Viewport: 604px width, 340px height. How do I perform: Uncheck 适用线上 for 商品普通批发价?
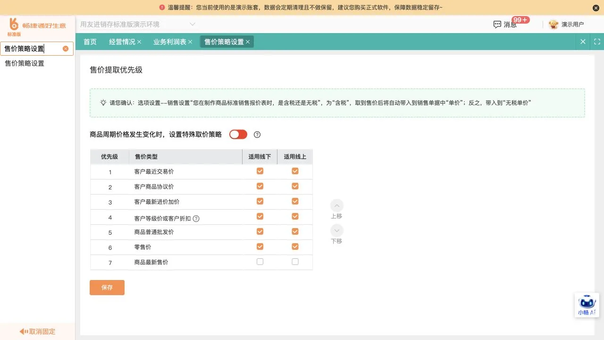pos(295,231)
